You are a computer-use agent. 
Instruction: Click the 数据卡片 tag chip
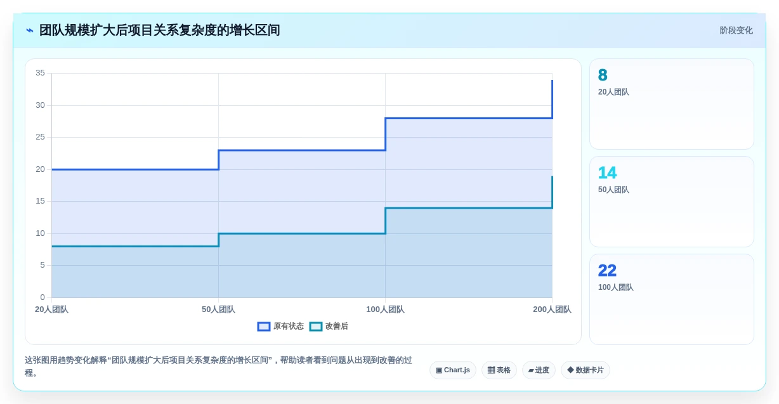[x=586, y=370]
